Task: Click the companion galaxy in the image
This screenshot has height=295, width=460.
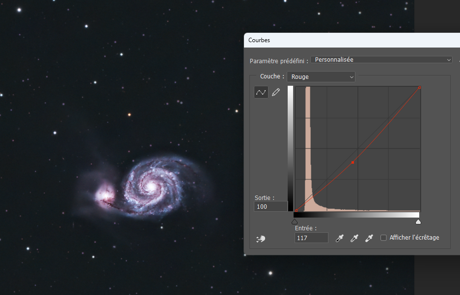Action: (105, 195)
